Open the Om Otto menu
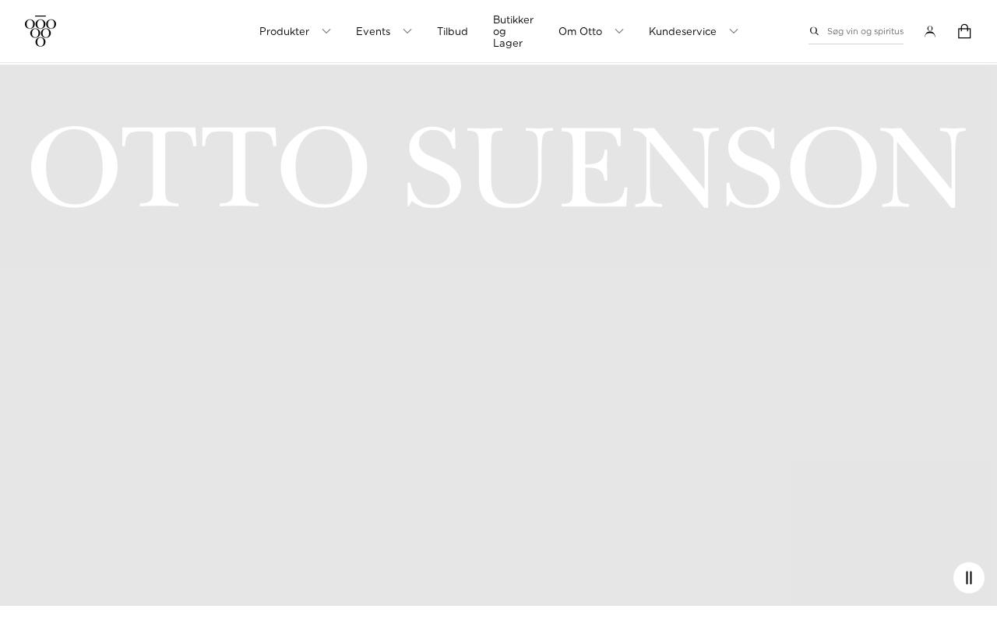Image resolution: width=997 pixels, height=623 pixels. click(580, 31)
